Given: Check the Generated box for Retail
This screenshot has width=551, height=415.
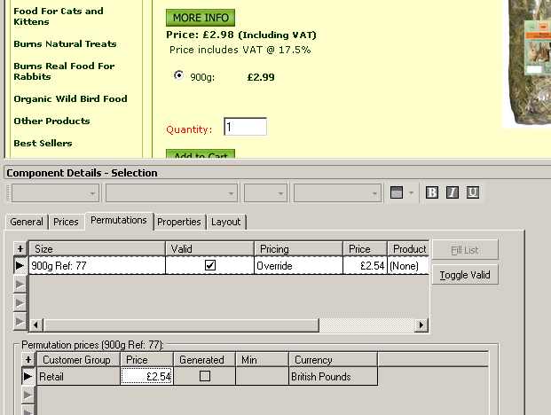Looking at the screenshot, I should 204,376.
